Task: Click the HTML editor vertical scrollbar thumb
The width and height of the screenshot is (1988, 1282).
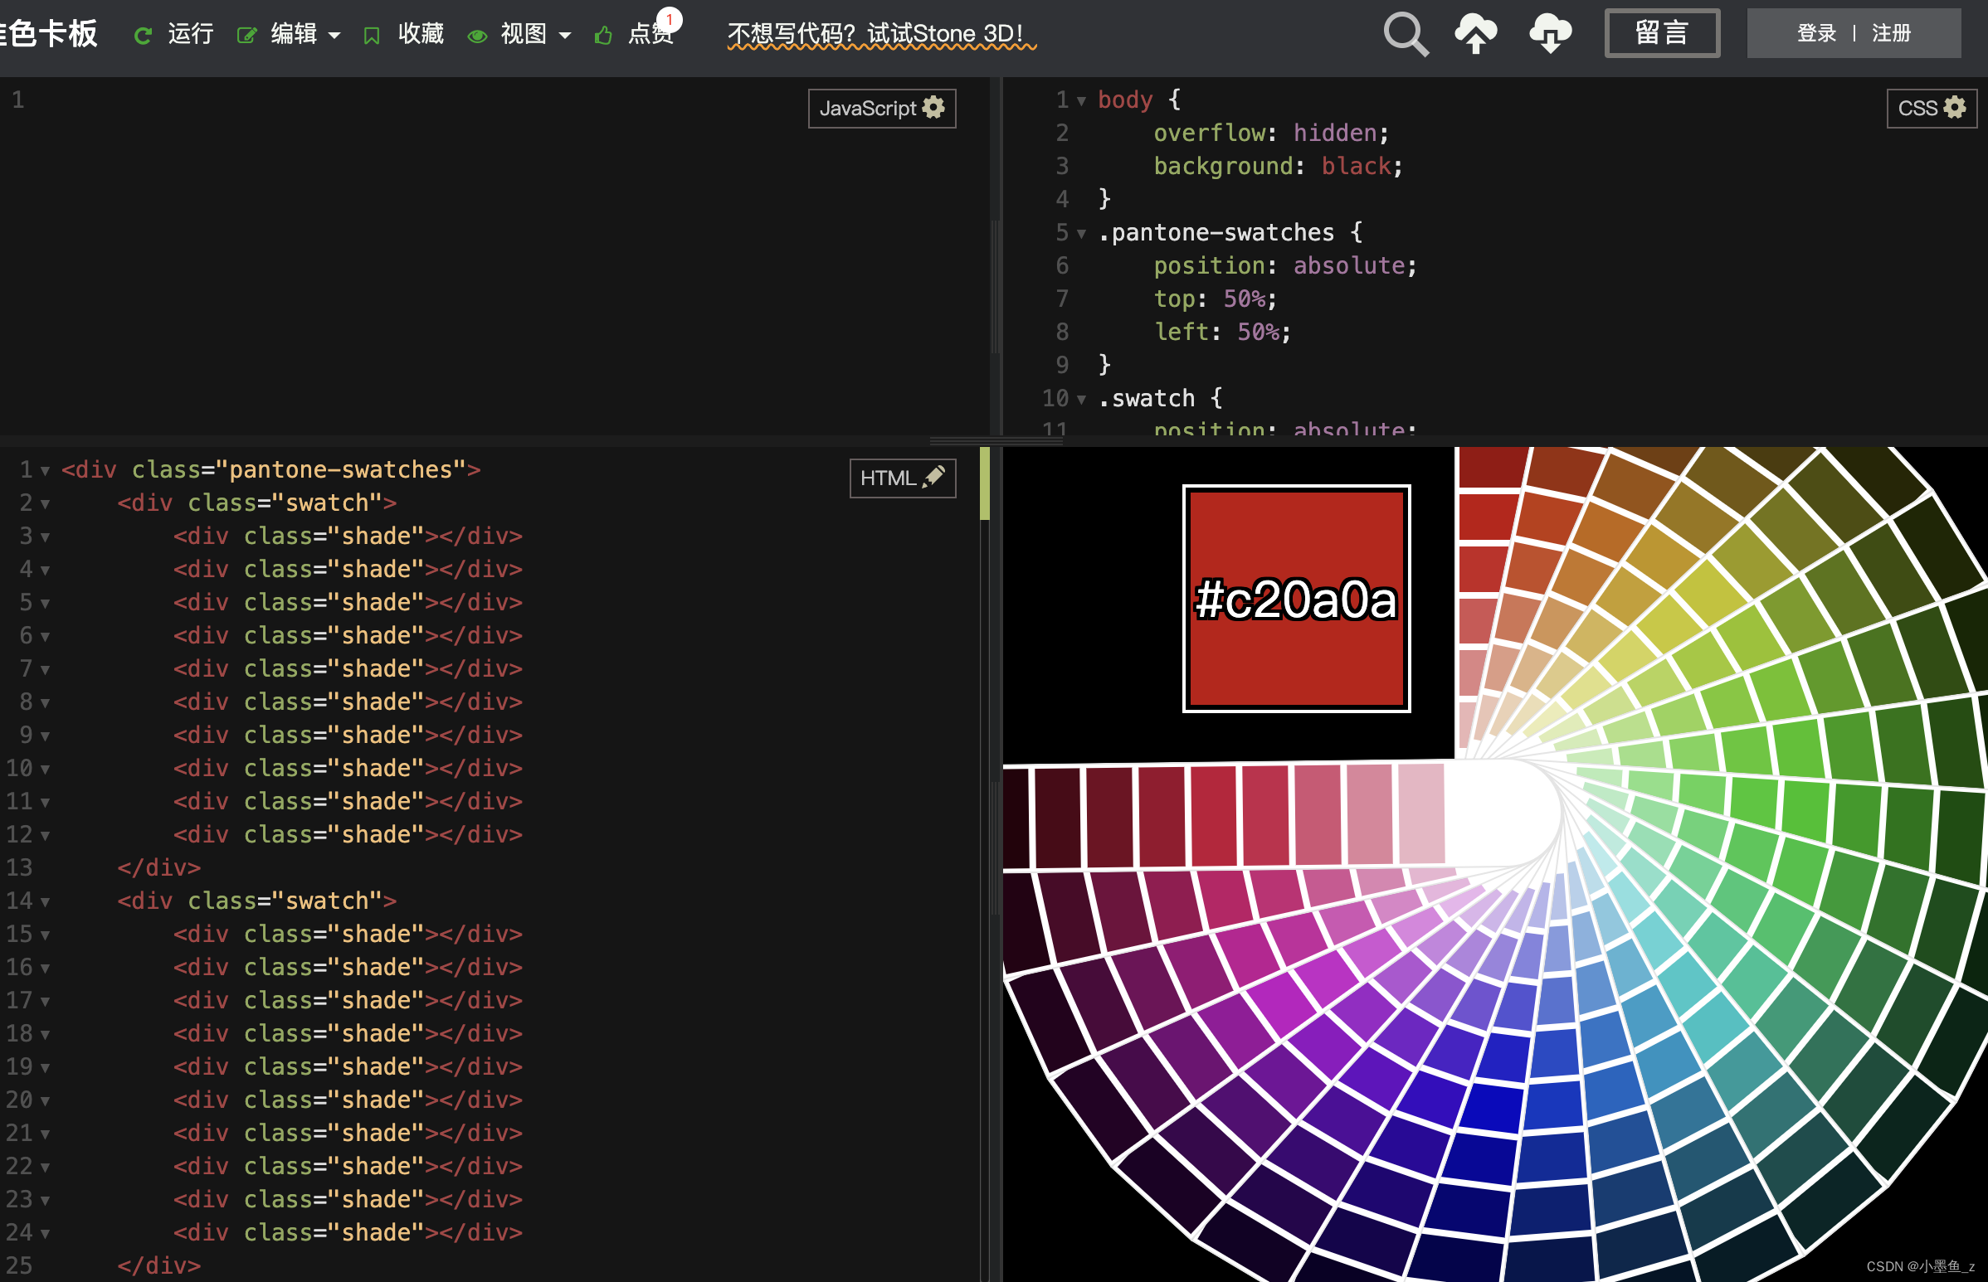Action: (984, 483)
